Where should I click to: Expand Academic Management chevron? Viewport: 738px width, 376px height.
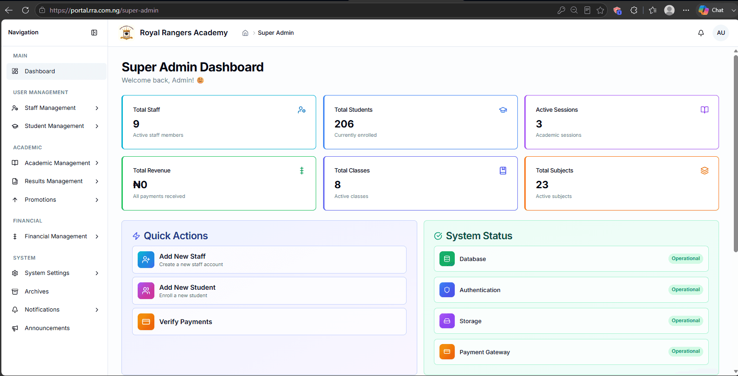click(97, 163)
